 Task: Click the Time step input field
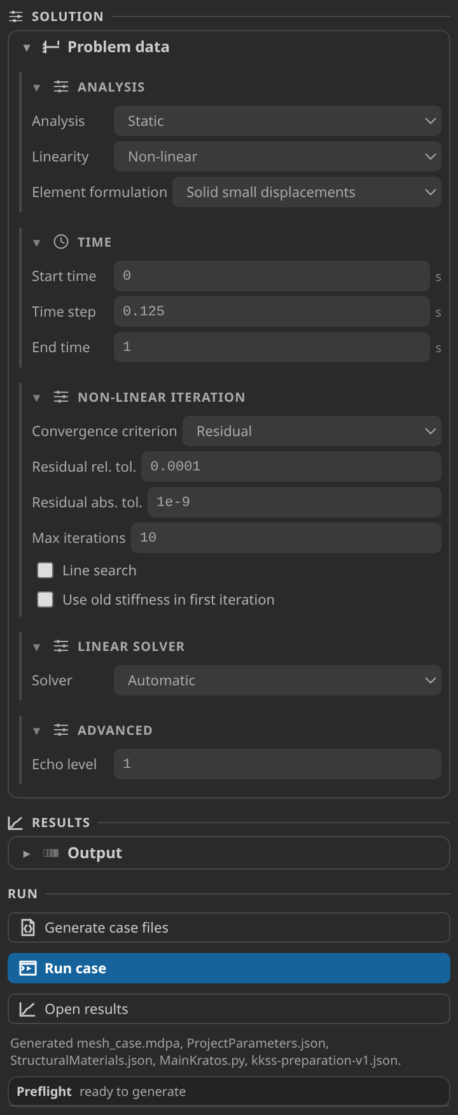pyautogui.click(x=272, y=311)
